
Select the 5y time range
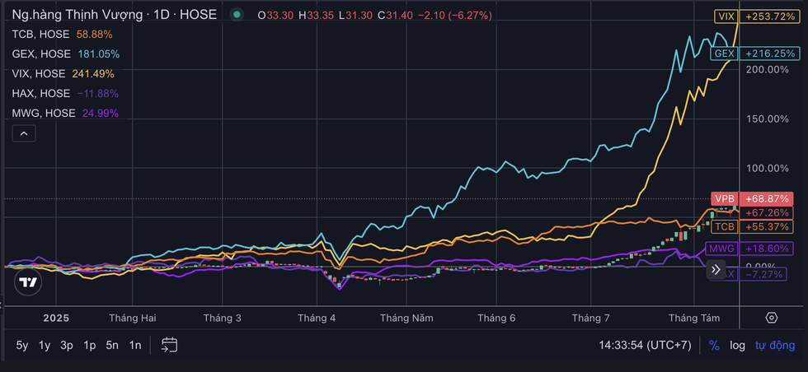coord(22,346)
